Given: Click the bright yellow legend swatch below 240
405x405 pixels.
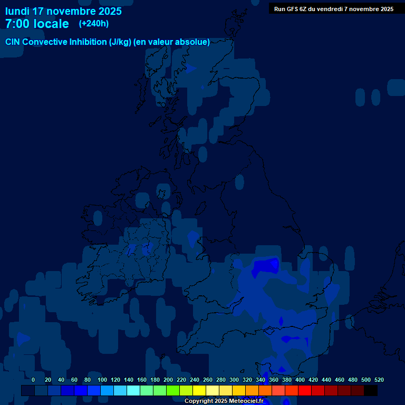Looking at the screenshot, I should pyautogui.click(x=199, y=391).
